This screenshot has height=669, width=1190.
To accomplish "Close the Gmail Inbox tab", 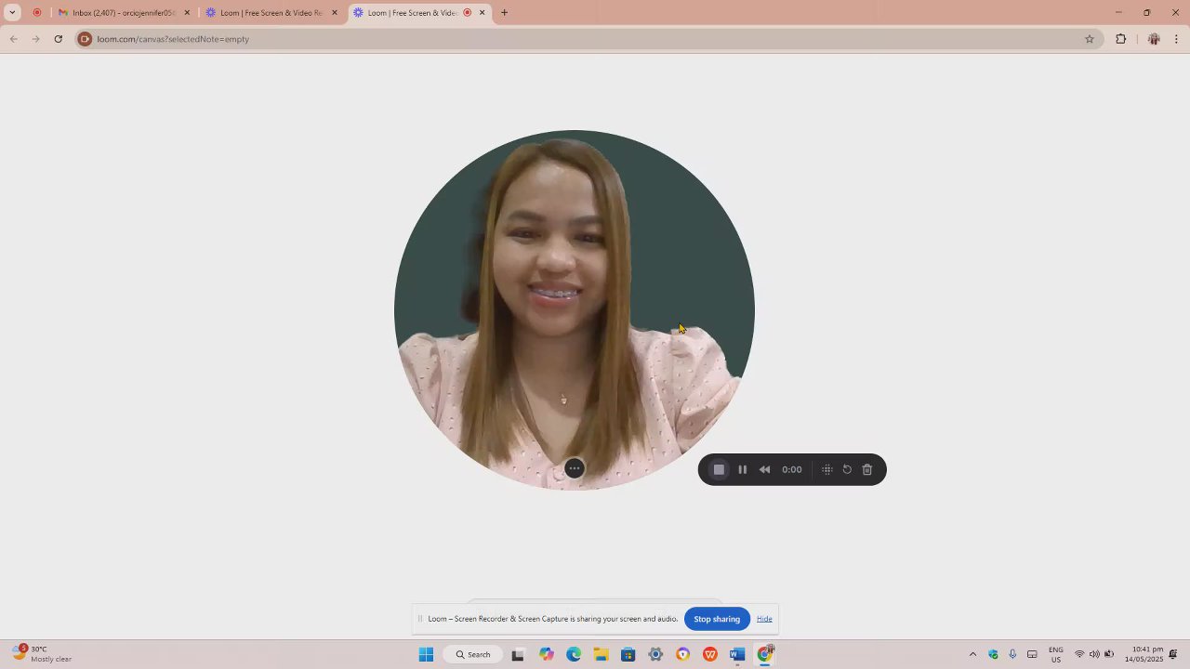I will point(187,13).
